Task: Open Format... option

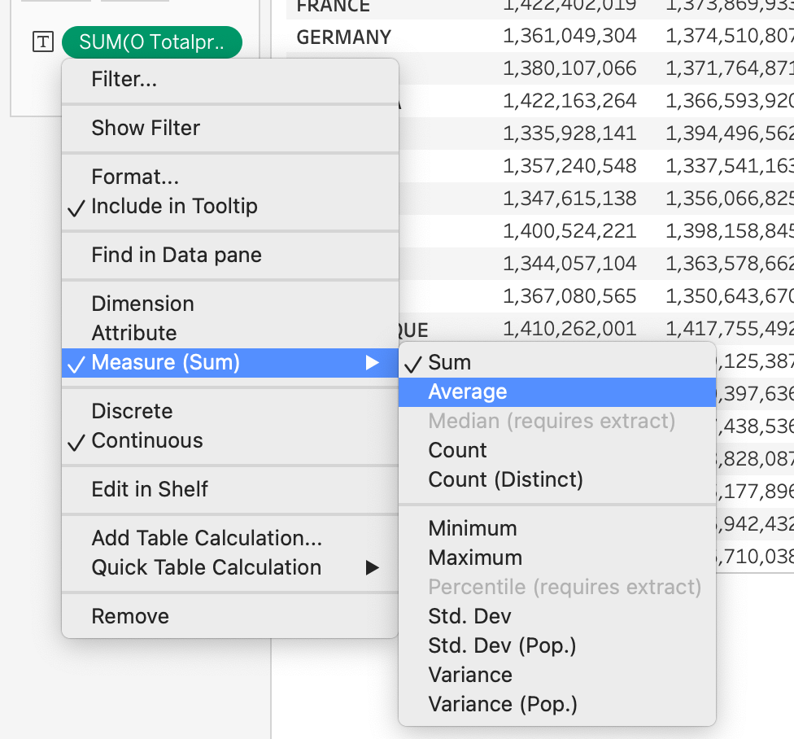Action: [135, 177]
